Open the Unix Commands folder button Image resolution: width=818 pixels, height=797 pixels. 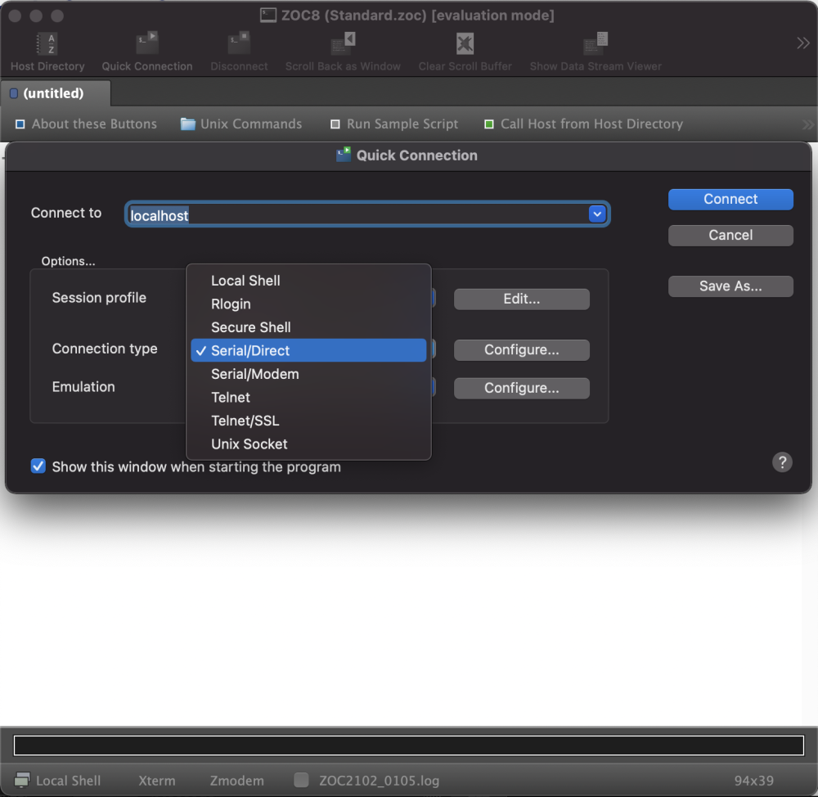click(241, 124)
